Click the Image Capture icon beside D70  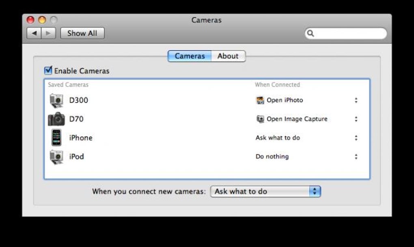[260, 119]
